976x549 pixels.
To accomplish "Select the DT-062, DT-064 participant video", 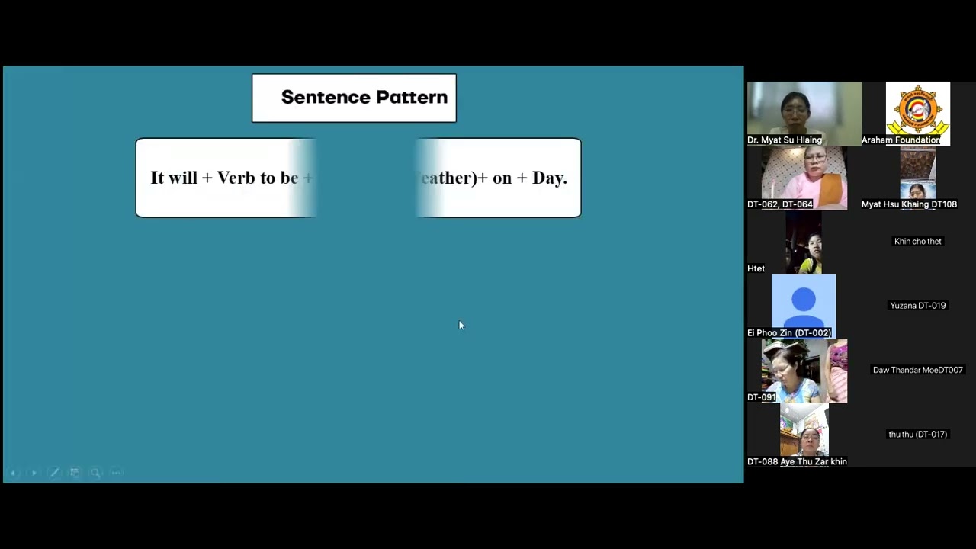I will pos(804,178).
